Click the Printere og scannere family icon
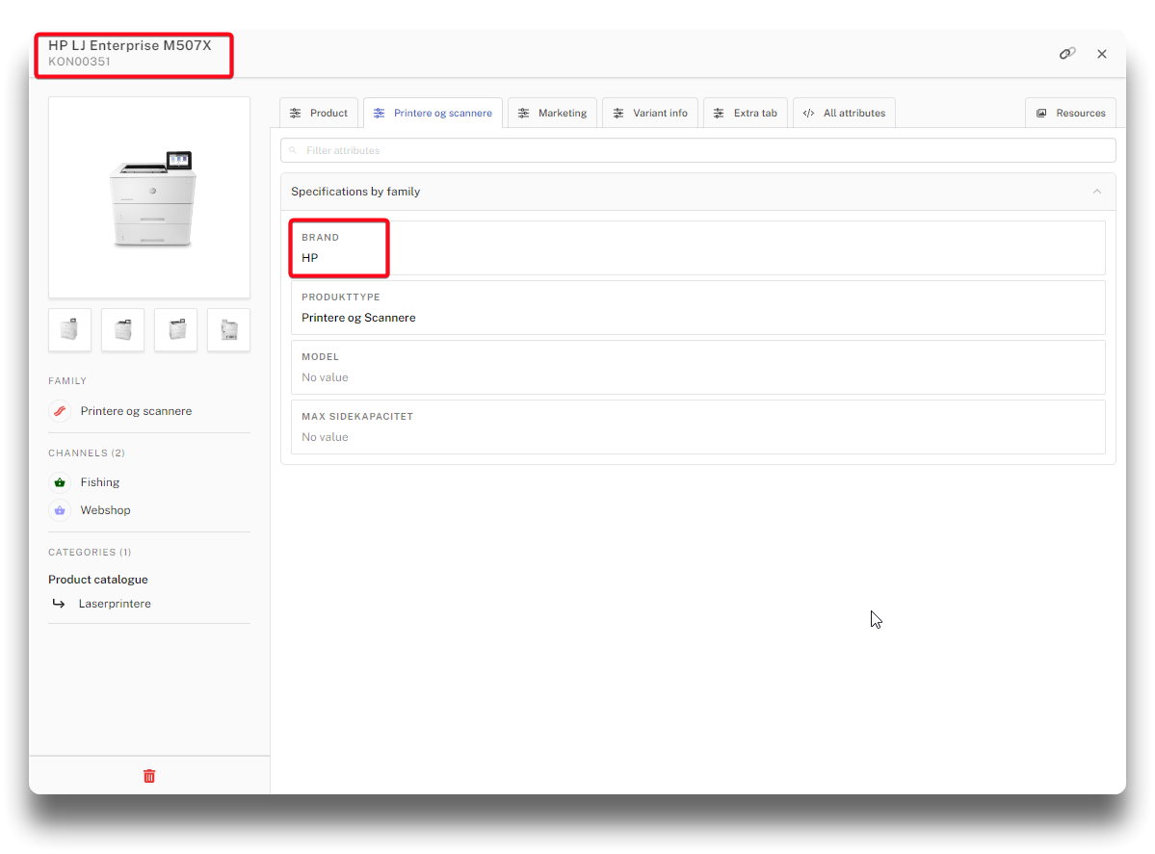The width and height of the screenshot is (1155, 854). click(60, 411)
